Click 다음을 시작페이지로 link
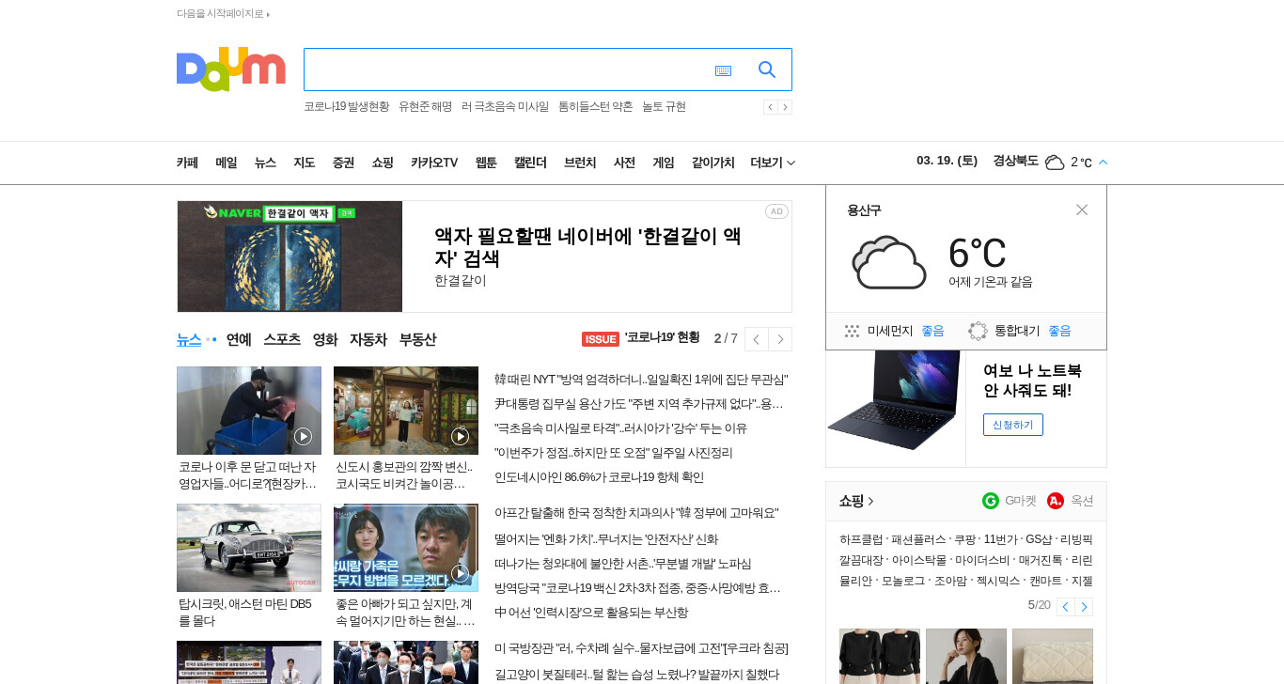This screenshot has width=1284, height=684. click(223, 14)
